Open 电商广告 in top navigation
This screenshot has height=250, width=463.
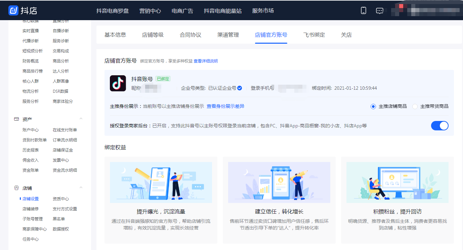pos(182,11)
